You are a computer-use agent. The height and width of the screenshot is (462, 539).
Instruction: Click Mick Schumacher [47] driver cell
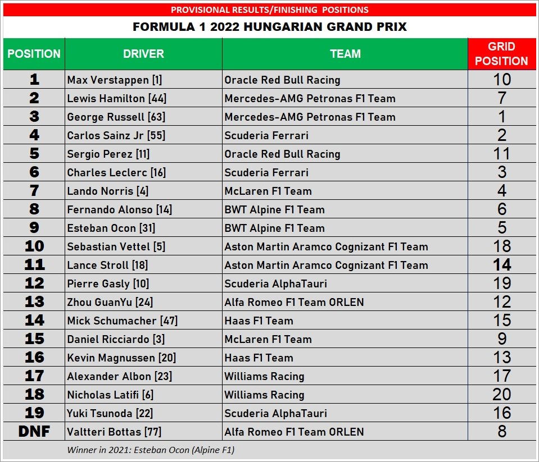[143, 321]
